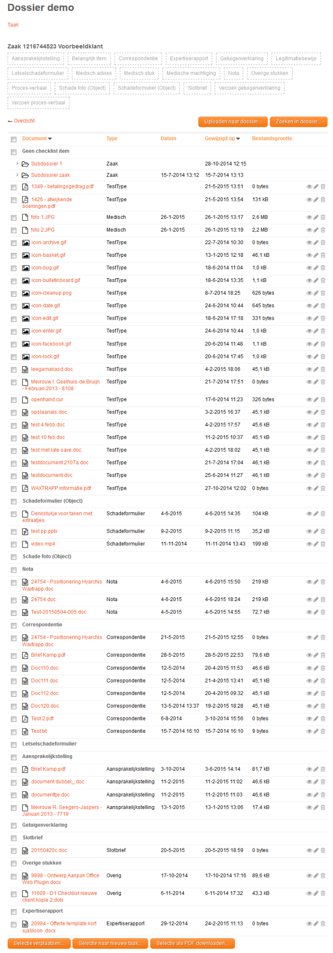Click Selectie naar nieuwe taak button
Image resolution: width=333 pixels, height=953 pixels.
[x=110, y=943]
